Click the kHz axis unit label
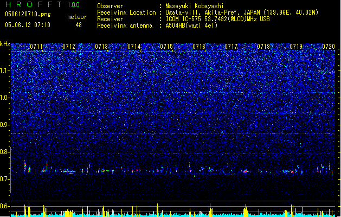Image resolution: width=341 pixels, height=217 pixels. (5, 44)
